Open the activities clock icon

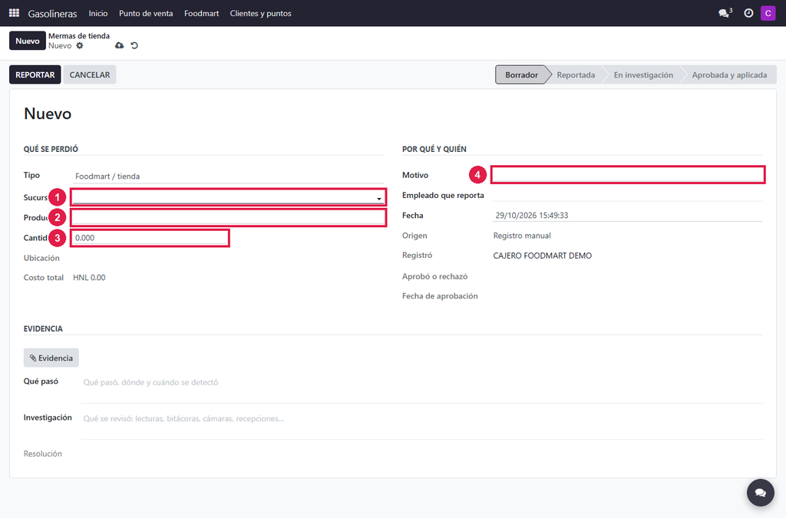click(x=748, y=13)
